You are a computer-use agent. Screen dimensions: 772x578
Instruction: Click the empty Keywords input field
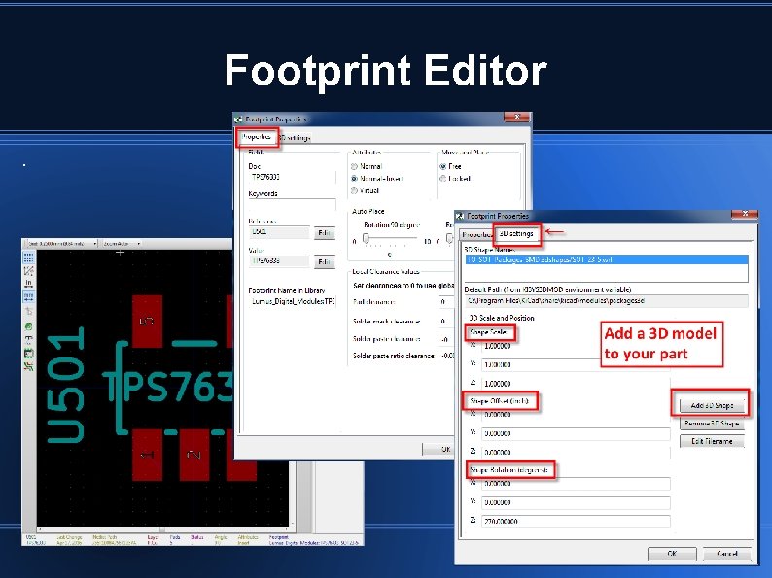point(293,205)
